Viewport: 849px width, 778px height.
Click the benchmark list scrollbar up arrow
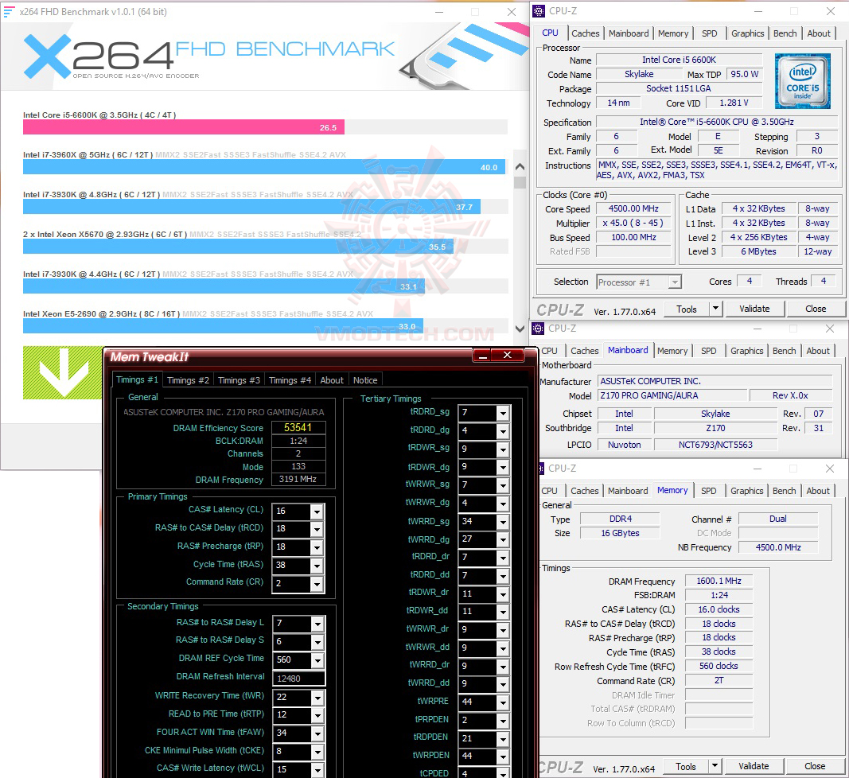518,165
